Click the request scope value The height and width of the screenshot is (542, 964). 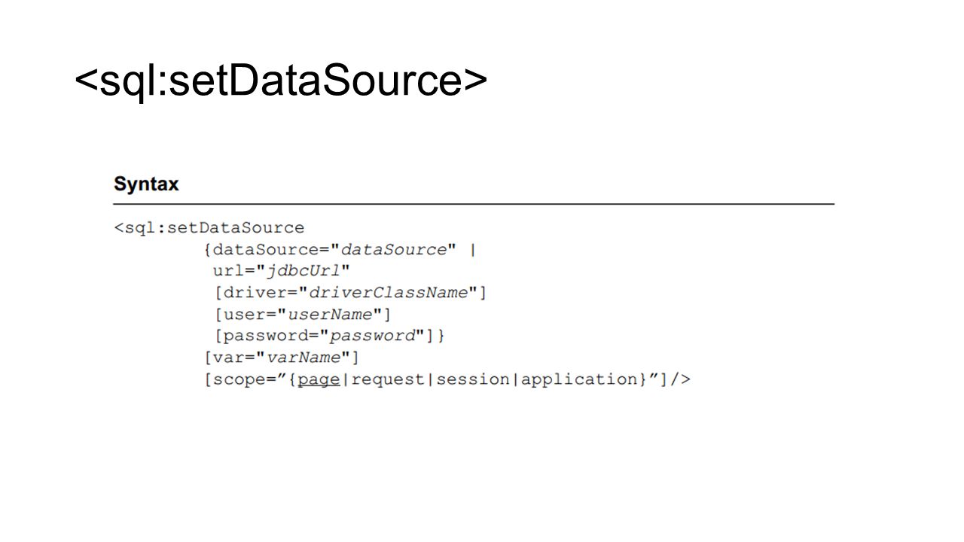click(388, 379)
